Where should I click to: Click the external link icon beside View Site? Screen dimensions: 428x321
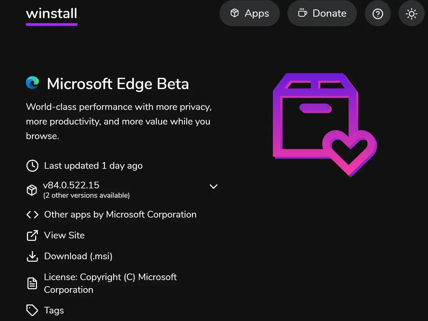click(32, 235)
